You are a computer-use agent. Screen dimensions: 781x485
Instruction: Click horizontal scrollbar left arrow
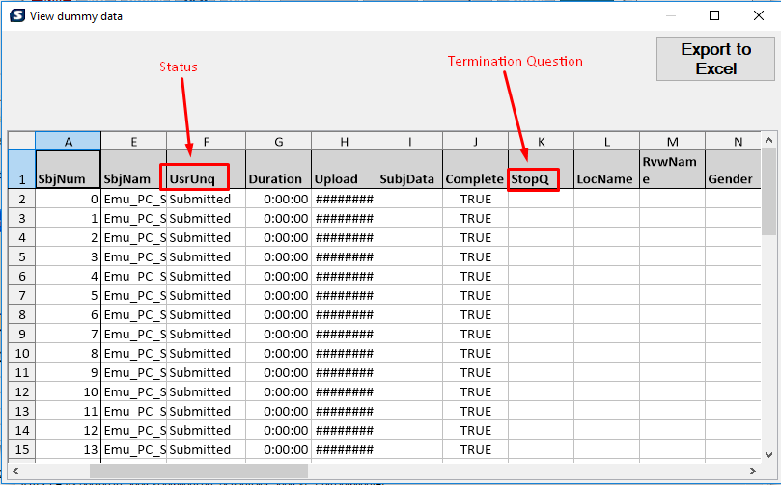15,471
